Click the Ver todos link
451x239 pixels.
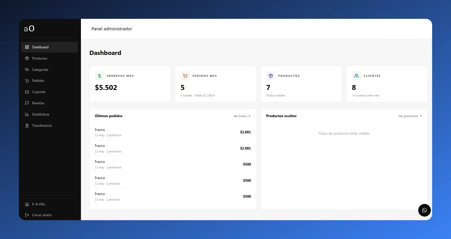click(242, 116)
